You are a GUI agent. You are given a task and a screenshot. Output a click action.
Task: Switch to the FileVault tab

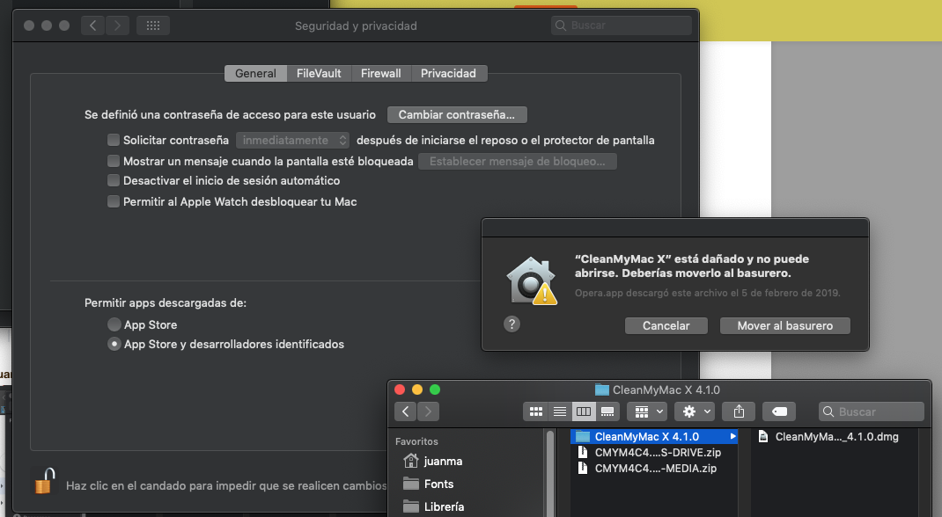(319, 73)
